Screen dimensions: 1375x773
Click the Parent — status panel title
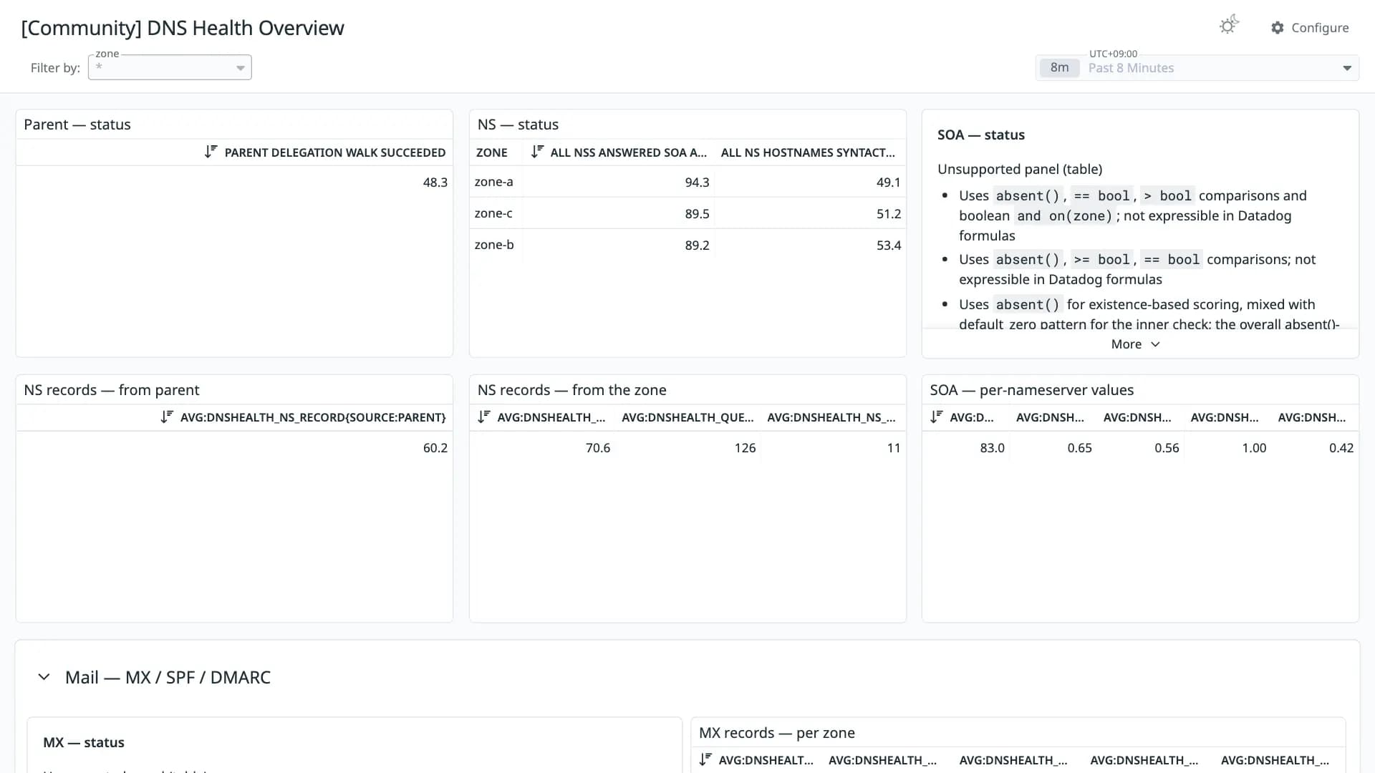(77, 125)
